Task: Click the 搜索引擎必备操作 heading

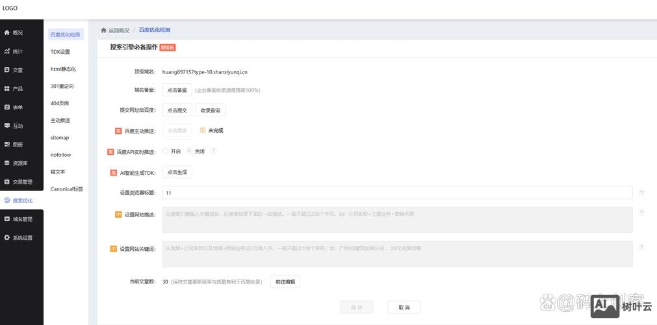Action: coord(134,47)
